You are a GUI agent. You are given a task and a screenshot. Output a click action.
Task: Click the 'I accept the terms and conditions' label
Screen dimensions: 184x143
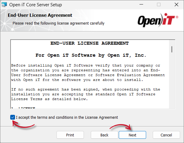[67, 118]
